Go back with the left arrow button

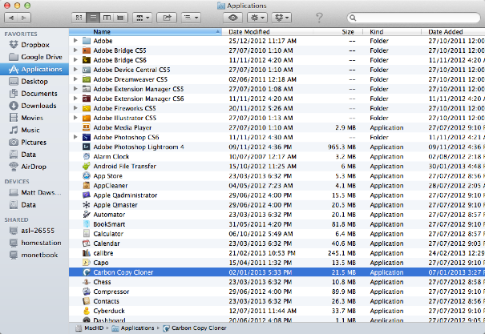(11, 18)
